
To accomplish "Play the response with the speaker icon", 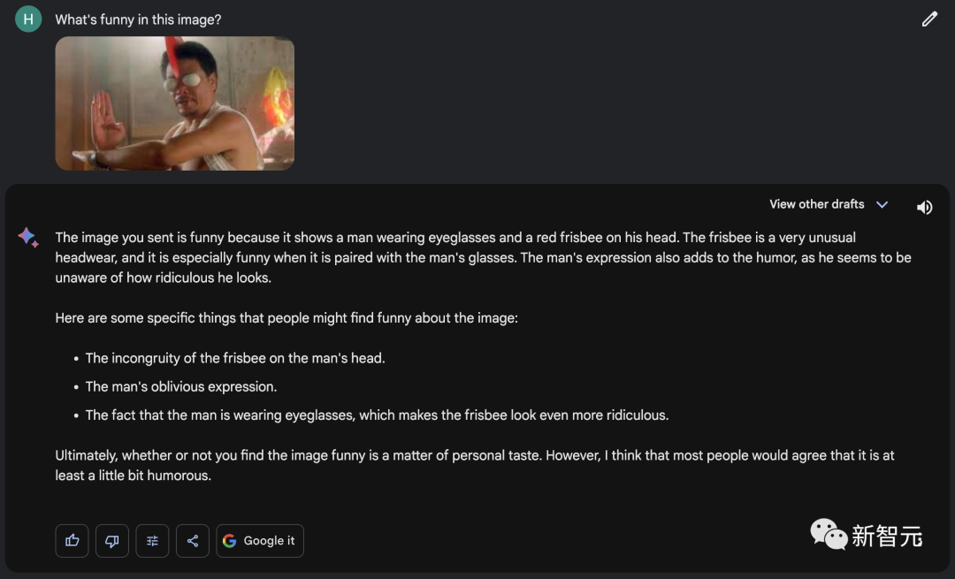I will point(924,207).
